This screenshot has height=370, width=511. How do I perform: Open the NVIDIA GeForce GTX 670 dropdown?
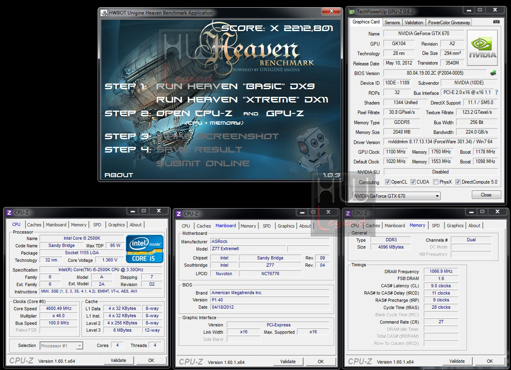pos(396,196)
